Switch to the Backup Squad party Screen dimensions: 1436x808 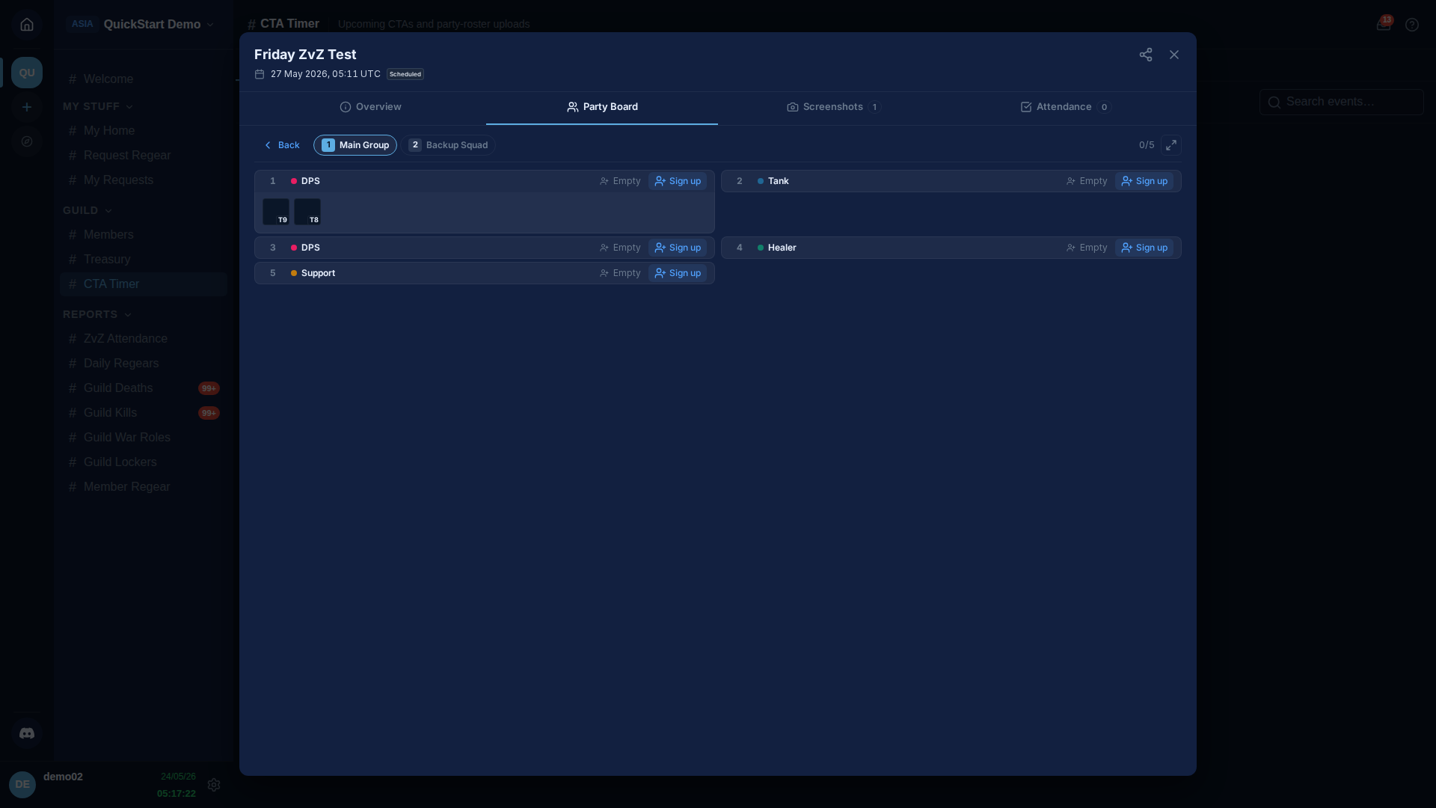pos(448,145)
